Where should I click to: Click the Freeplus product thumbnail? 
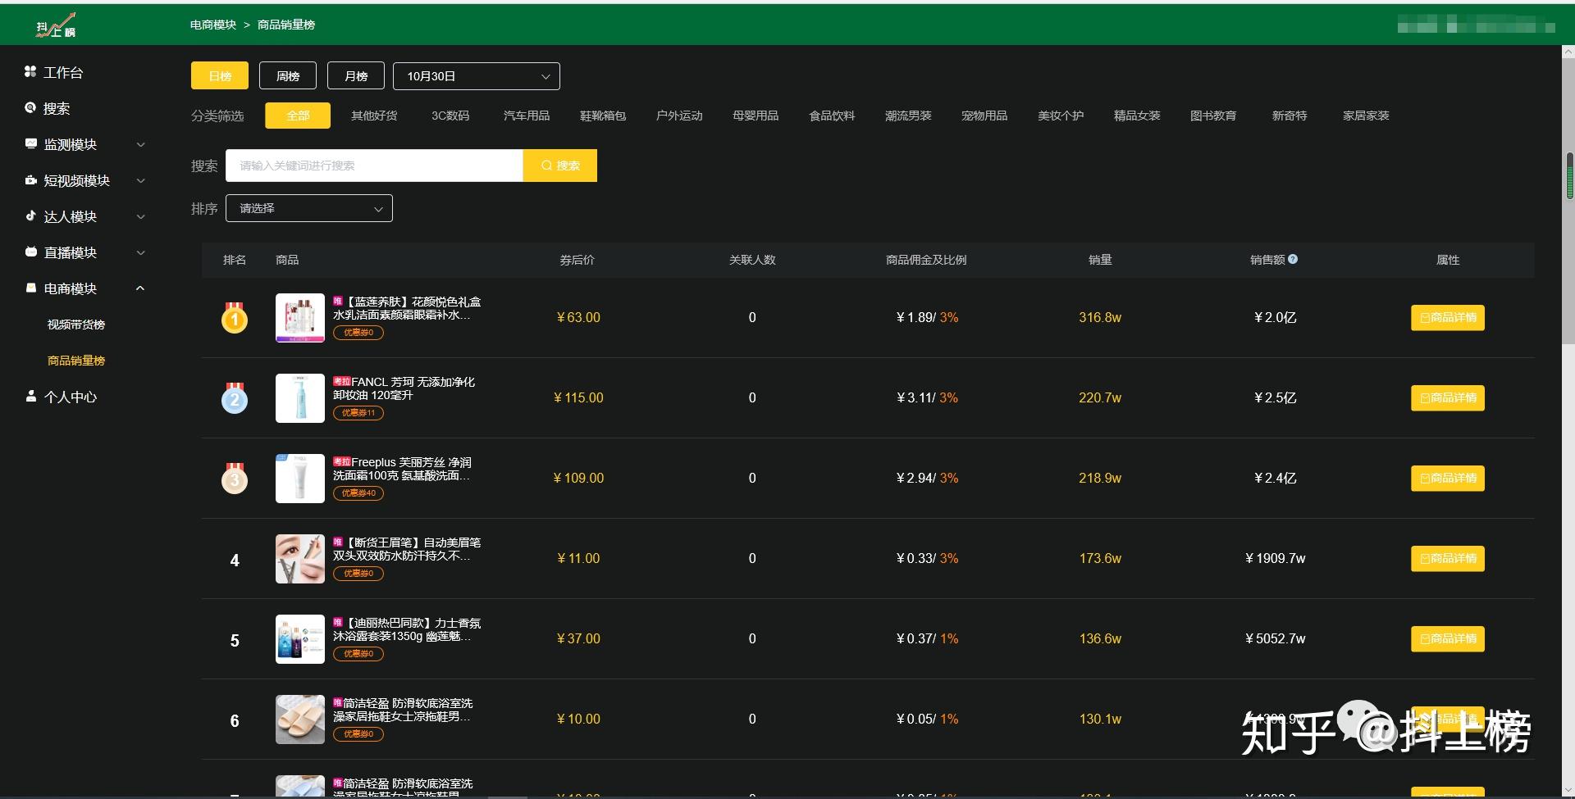click(x=300, y=479)
